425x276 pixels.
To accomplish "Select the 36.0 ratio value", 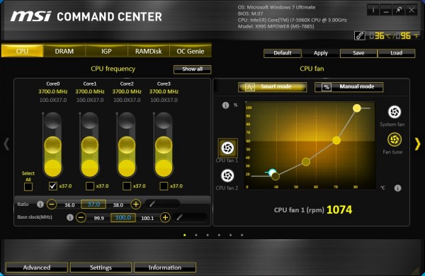I will pyautogui.click(x=69, y=205).
